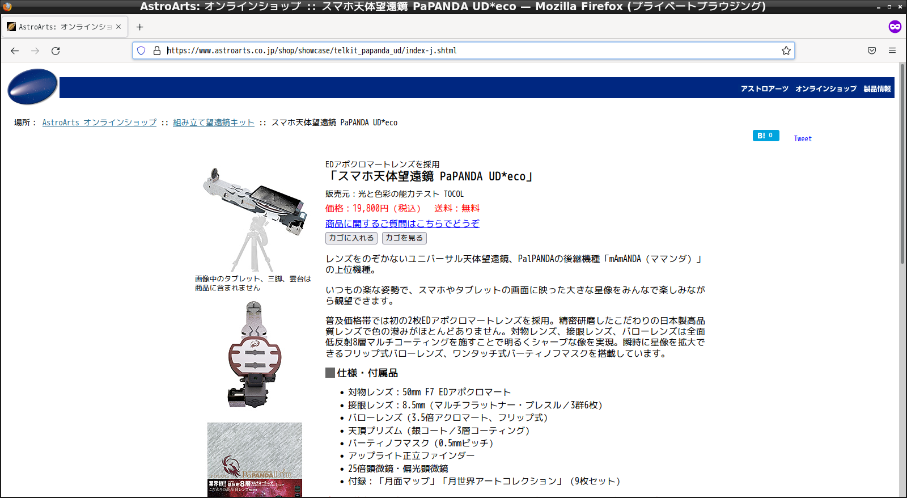Bookmark this page with the star icon
907x498 pixels.
[786, 50]
